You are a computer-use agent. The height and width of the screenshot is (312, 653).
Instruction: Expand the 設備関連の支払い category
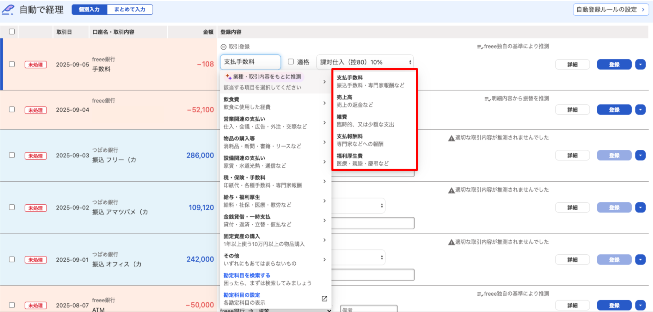point(275,162)
